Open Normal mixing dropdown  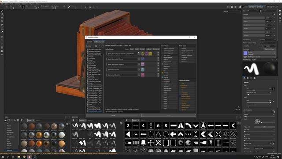click(267, 40)
